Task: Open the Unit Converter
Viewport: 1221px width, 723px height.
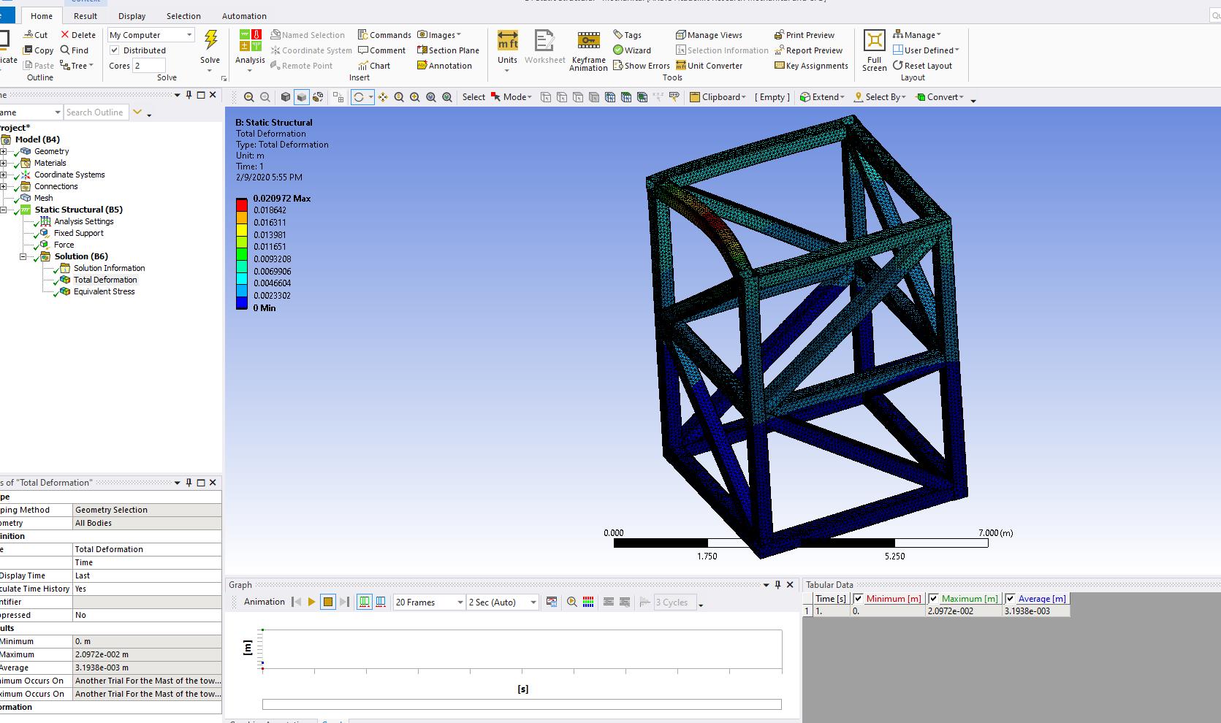Action: click(x=709, y=66)
